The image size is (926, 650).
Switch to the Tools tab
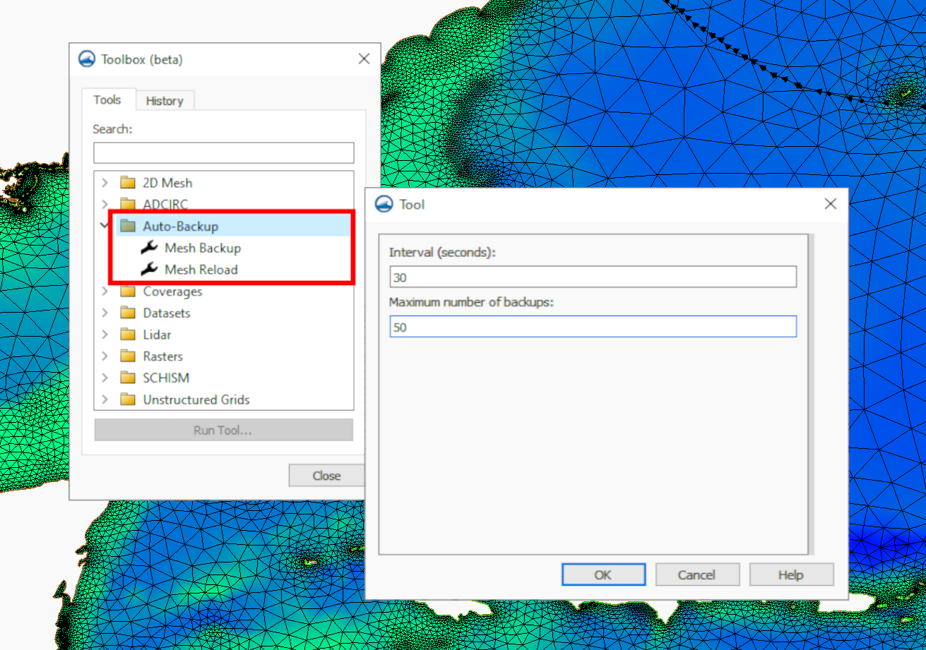[x=108, y=100]
